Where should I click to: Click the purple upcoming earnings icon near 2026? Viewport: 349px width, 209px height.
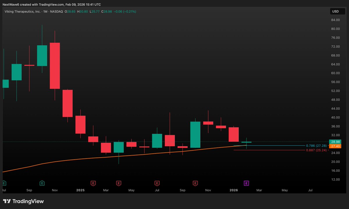click(246, 183)
